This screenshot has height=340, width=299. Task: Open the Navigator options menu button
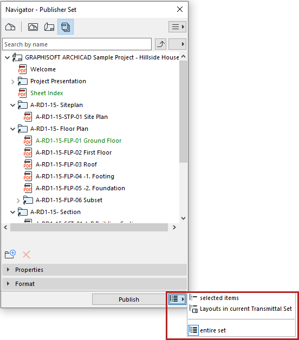(x=177, y=27)
